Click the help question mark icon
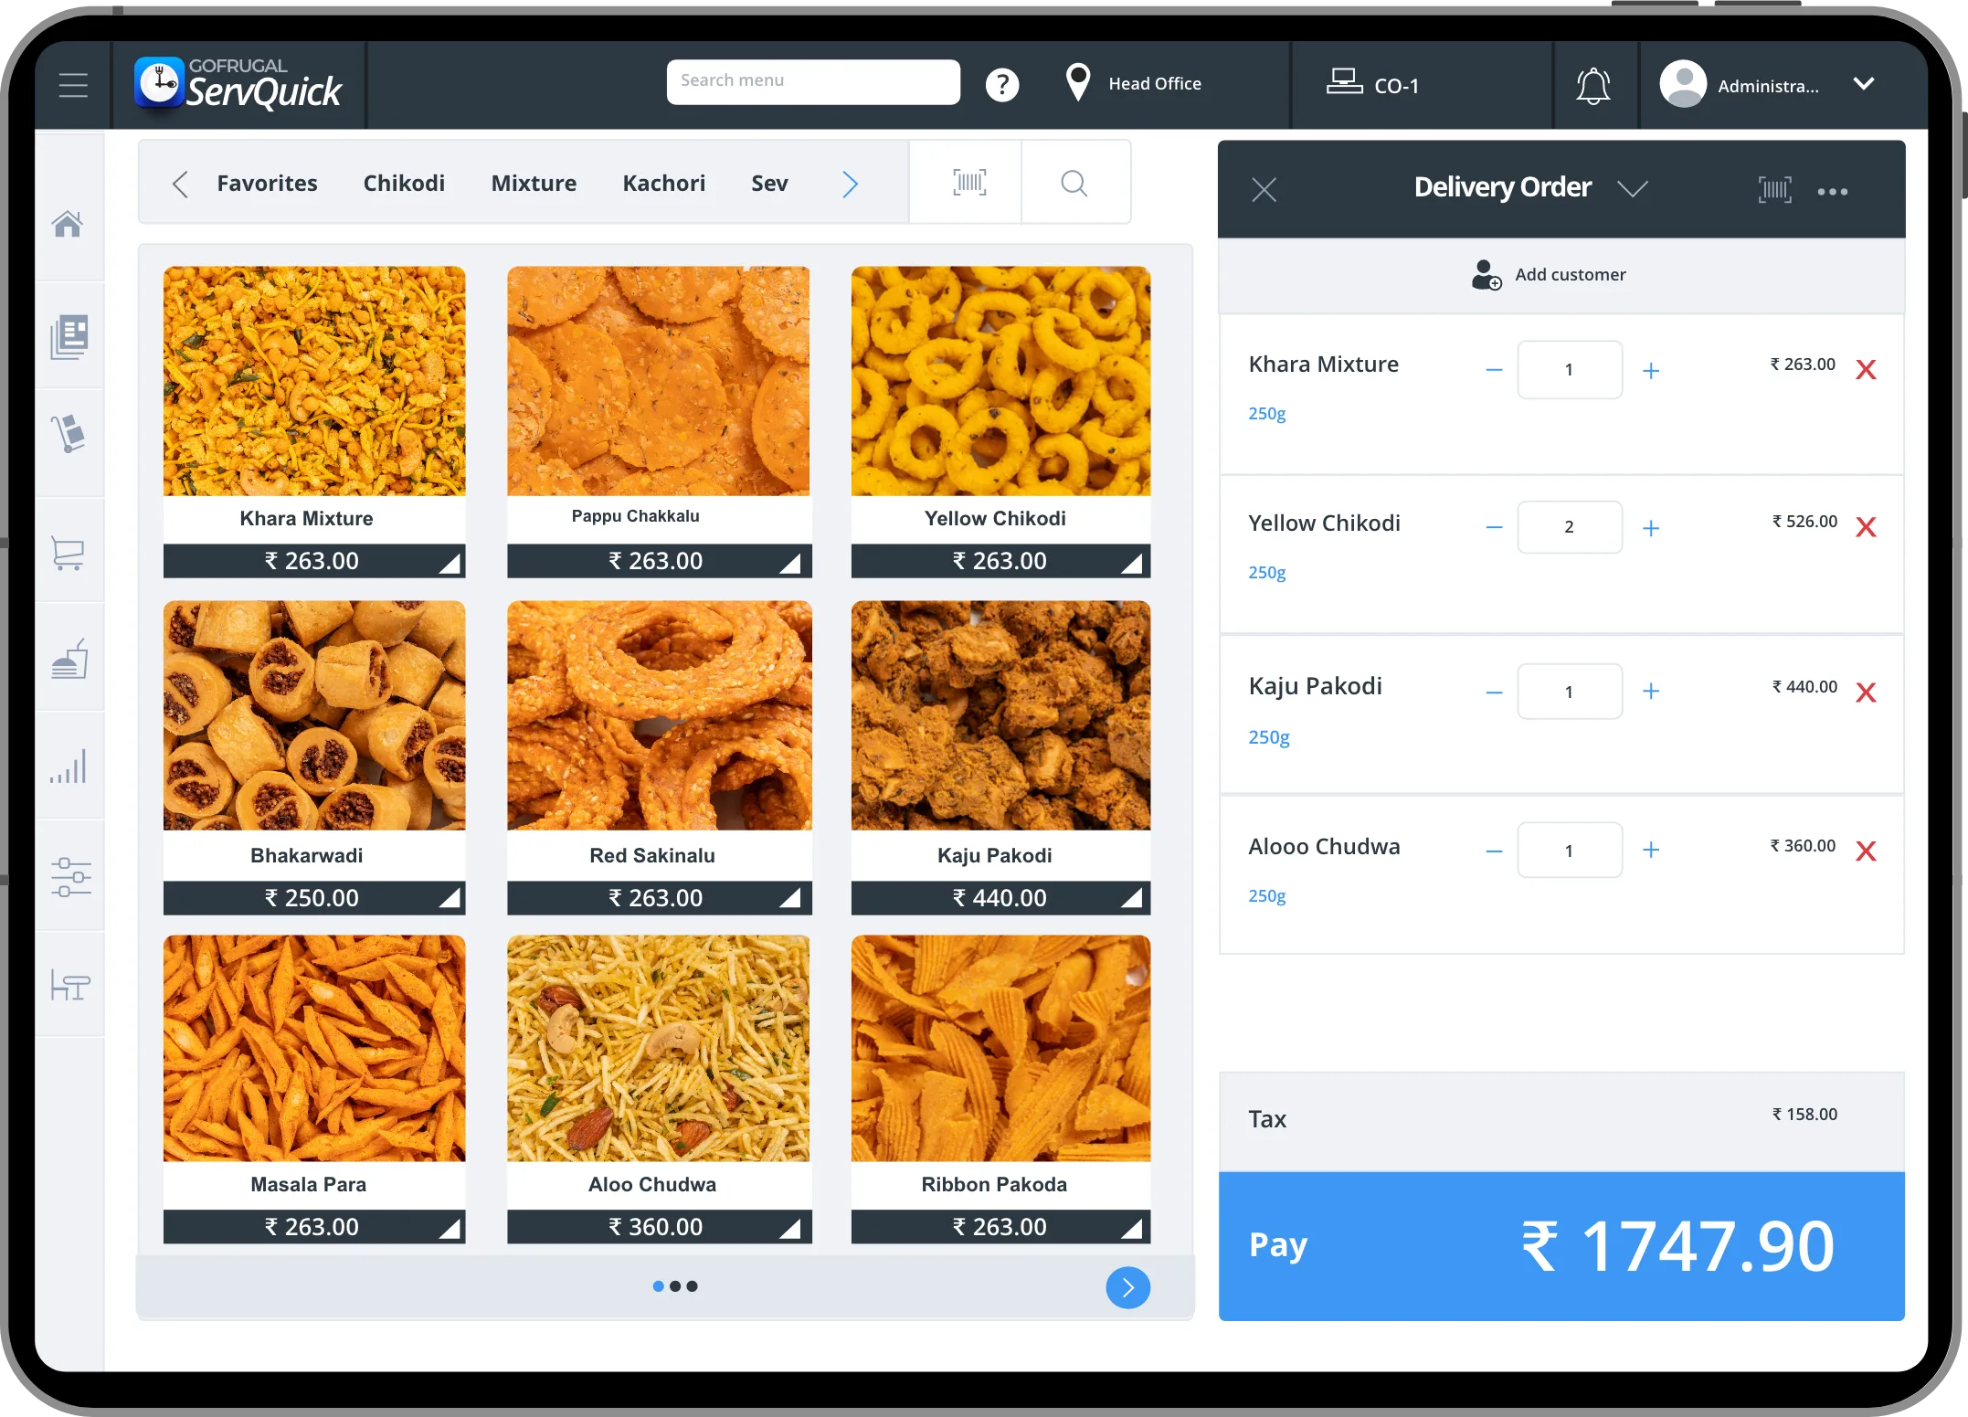 (1001, 85)
